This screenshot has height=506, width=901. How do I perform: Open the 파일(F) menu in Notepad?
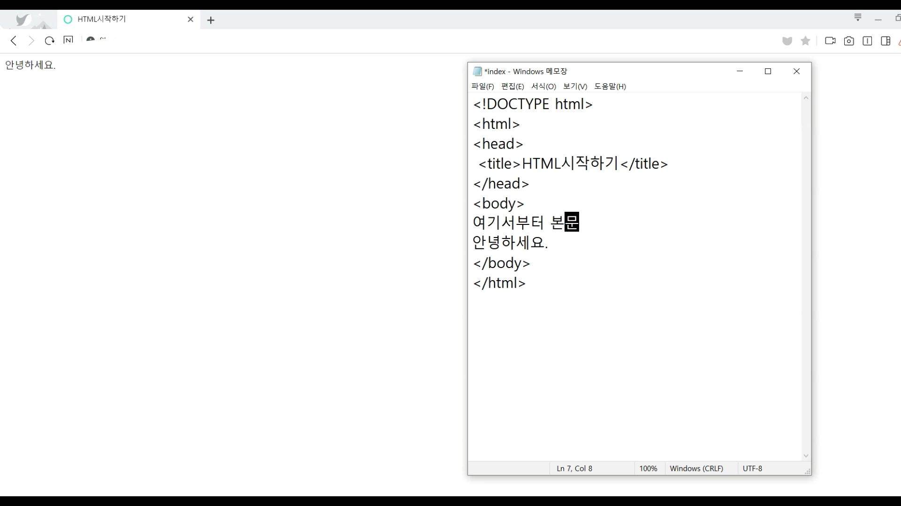click(482, 86)
